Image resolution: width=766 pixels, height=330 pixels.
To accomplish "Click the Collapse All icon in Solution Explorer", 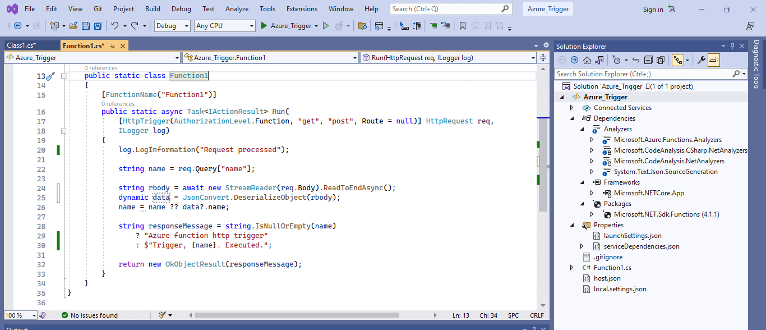I will (648, 59).
